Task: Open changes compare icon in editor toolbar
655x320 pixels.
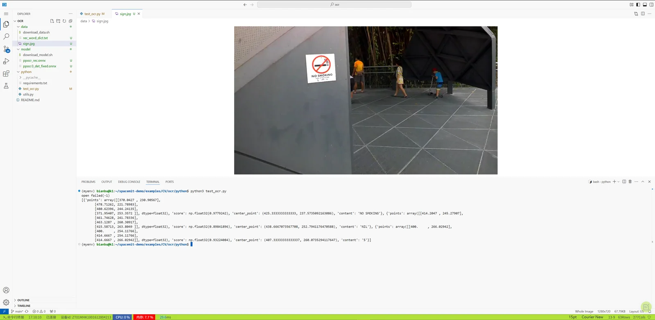Action: tap(636, 14)
